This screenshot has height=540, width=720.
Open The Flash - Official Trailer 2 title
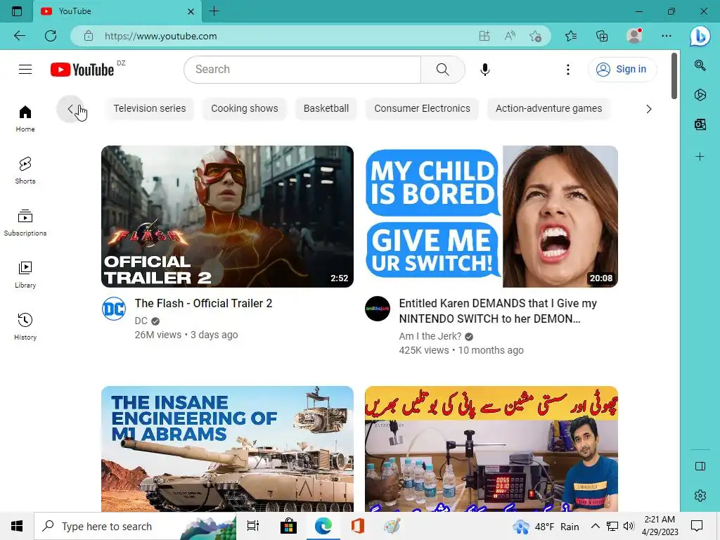tap(203, 303)
